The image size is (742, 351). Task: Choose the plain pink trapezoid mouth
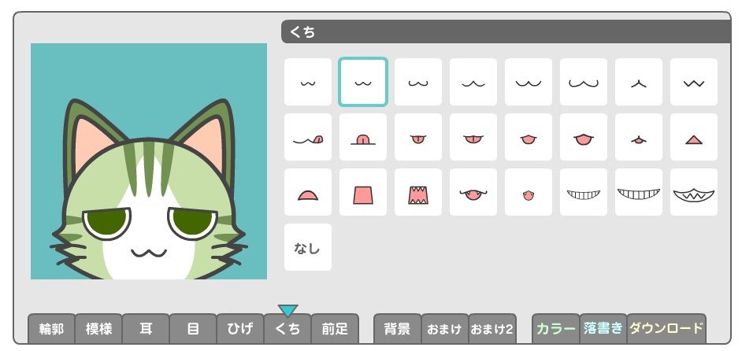pyautogui.click(x=363, y=192)
